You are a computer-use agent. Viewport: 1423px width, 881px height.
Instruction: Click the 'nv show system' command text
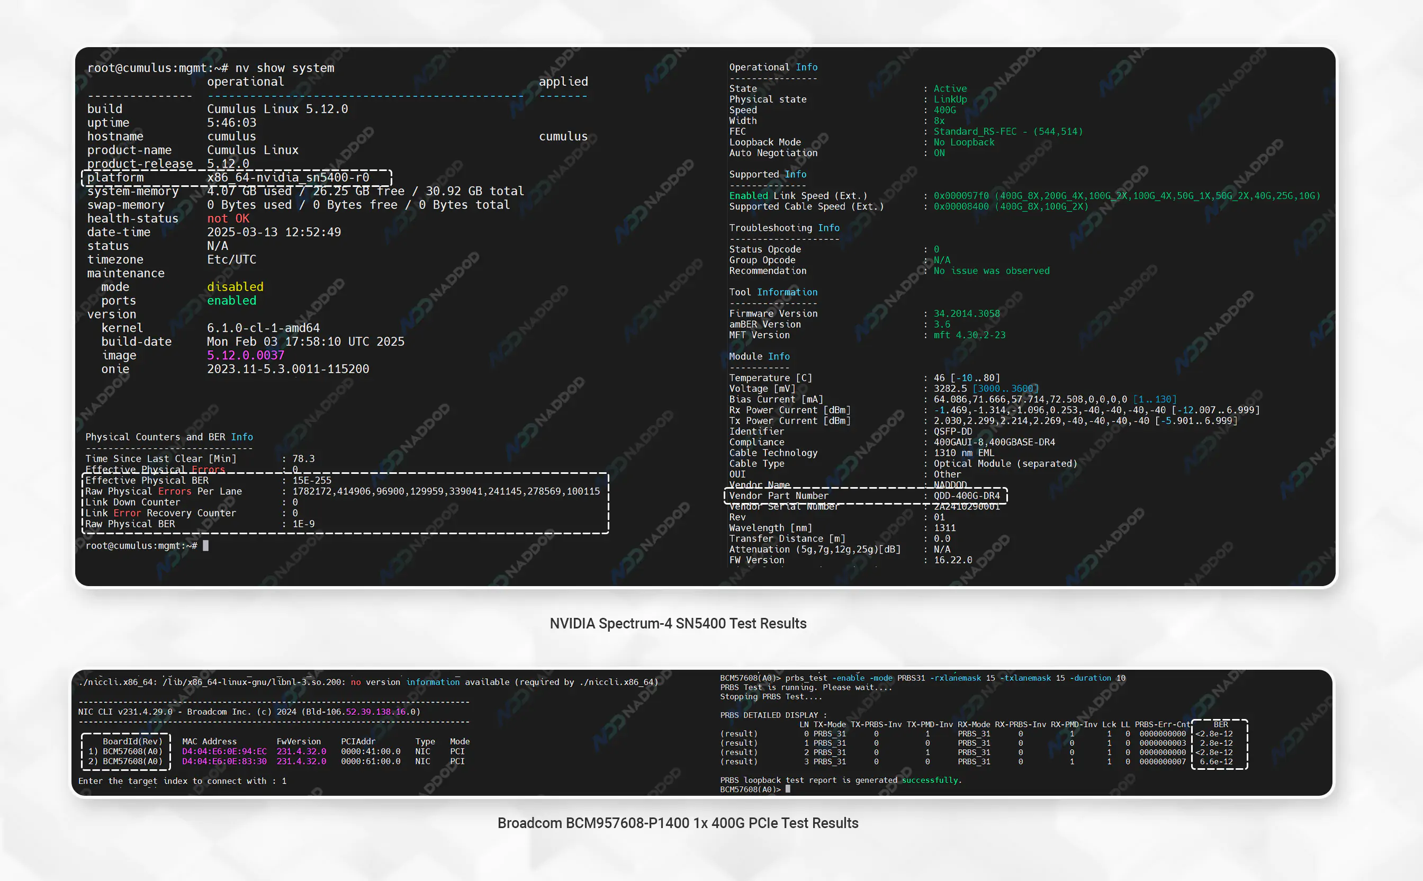tap(285, 68)
